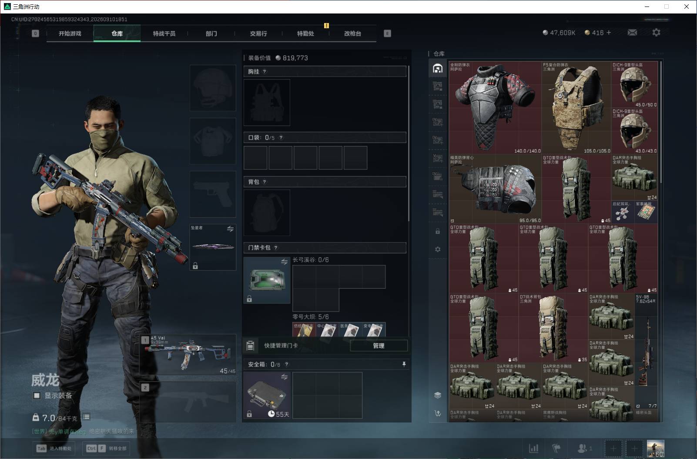Show help for 胸挂 section
The width and height of the screenshot is (697, 459).
pos(265,71)
